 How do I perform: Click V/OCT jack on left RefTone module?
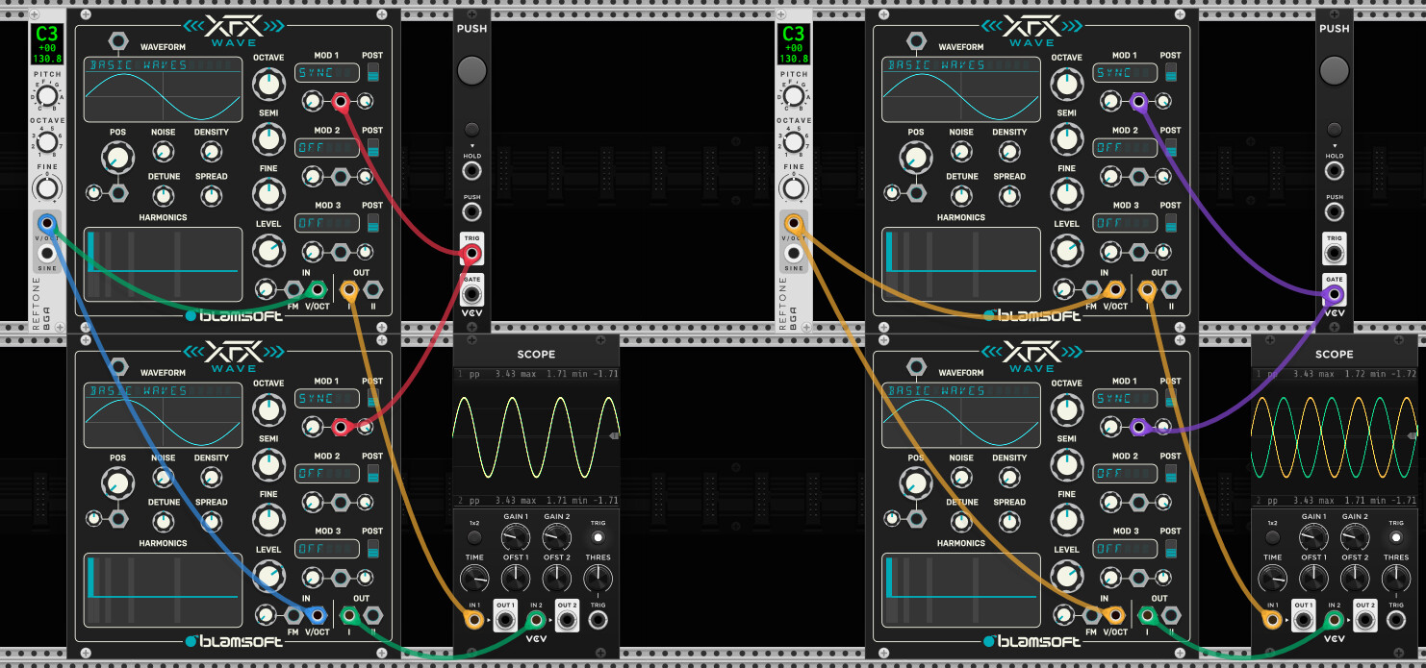click(45, 224)
